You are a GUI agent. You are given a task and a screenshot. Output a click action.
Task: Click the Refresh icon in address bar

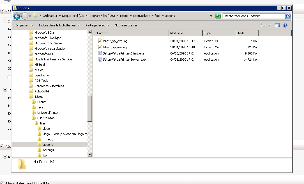[218, 16]
